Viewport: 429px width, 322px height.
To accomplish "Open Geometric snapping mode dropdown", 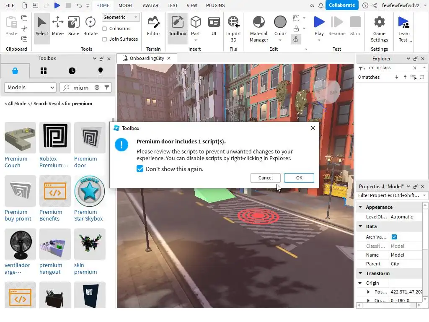I will pos(121,17).
